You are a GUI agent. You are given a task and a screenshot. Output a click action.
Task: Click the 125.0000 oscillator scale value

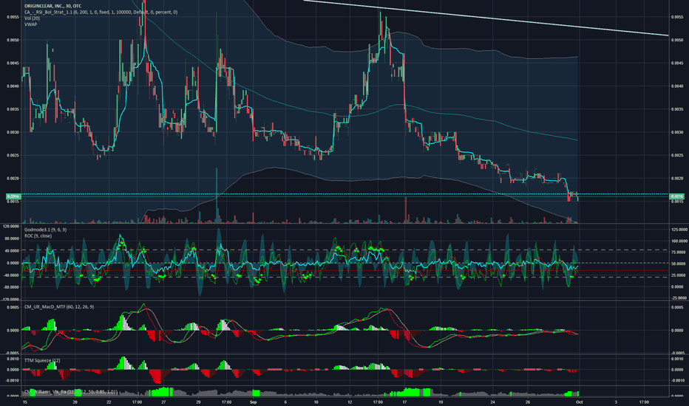(679, 230)
